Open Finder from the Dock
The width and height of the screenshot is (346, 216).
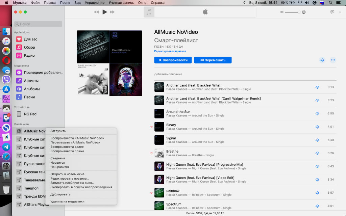6,31
